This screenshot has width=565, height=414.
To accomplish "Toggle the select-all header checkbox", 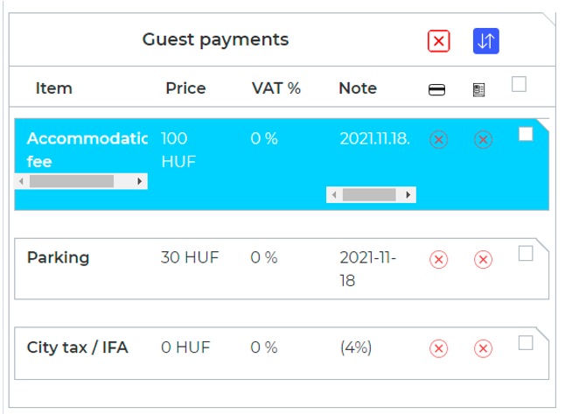I will 520,84.
